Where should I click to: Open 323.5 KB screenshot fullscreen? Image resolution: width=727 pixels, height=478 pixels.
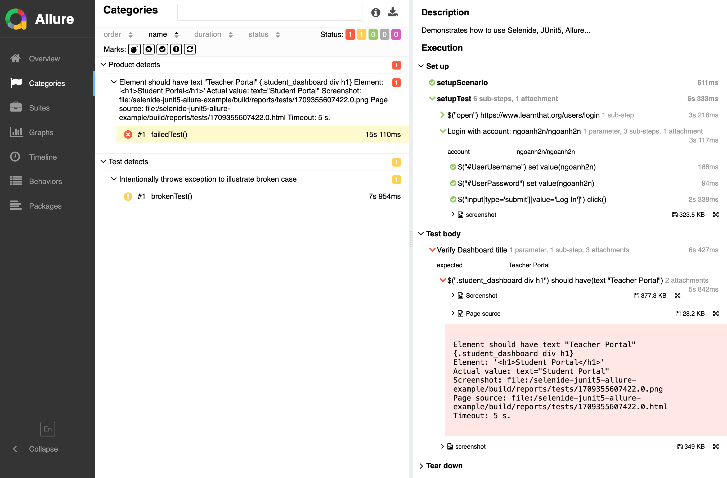[715, 214]
